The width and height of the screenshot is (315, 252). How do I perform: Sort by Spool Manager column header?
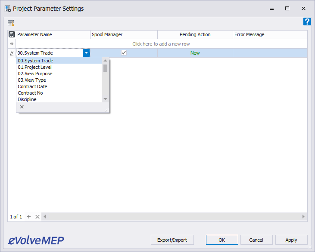[124, 34]
